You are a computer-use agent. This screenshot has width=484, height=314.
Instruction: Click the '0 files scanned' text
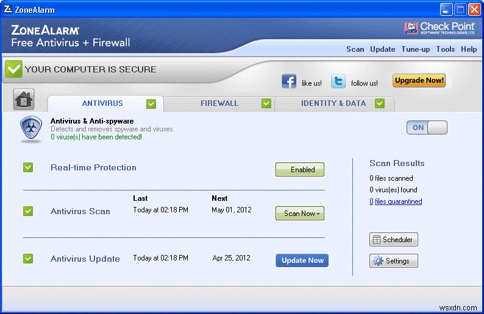(391, 178)
